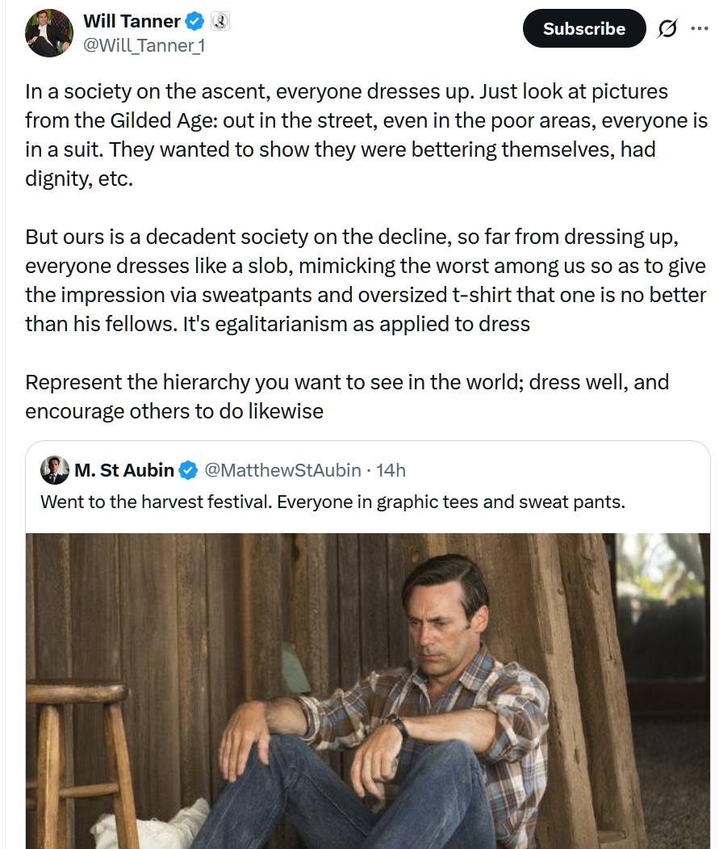Click the Will Tanner display name
719x849 pixels.
point(132,22)
